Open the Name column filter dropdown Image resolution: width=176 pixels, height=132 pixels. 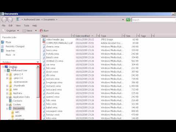point(73,36)
